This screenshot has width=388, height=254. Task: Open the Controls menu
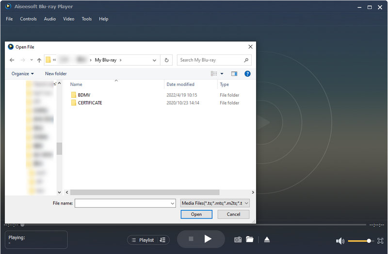pos(28,19)
